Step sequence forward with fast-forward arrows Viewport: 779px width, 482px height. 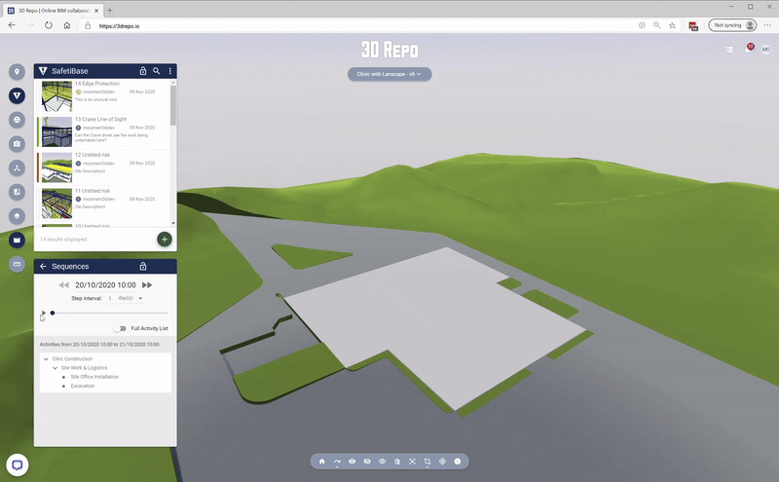[x=147, y=285]
